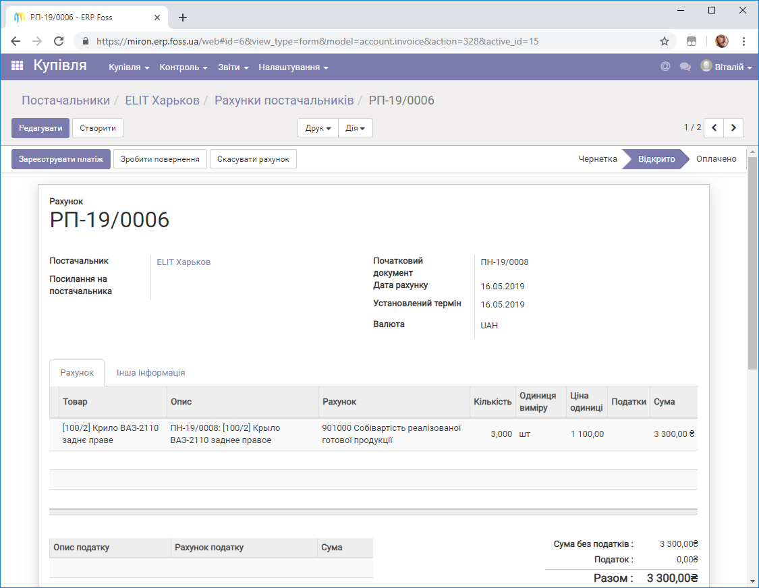
Task: Click the Ціна одиниці column header
Action: 586,402
